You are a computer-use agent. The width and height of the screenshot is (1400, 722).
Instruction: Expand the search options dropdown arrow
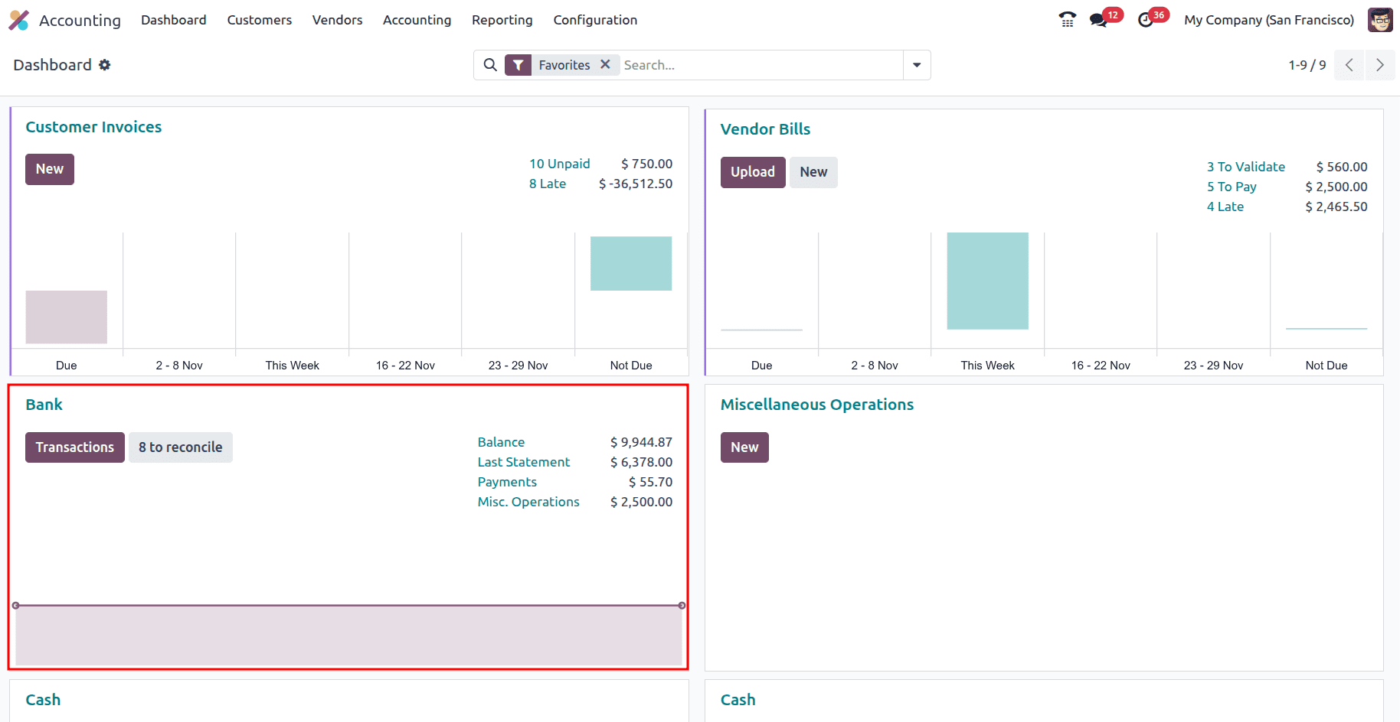(x=916, y=65)
